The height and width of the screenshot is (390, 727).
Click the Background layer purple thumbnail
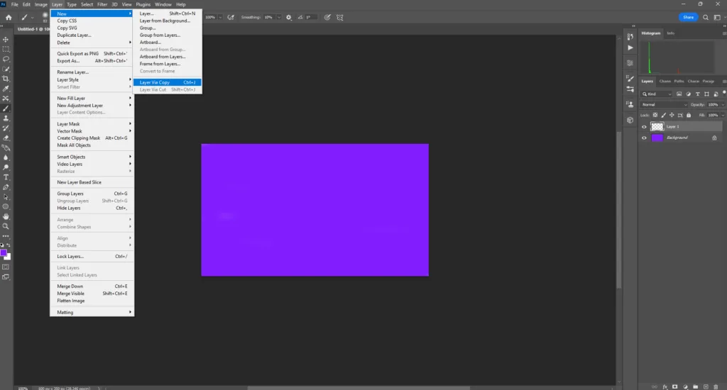(657, 138)
